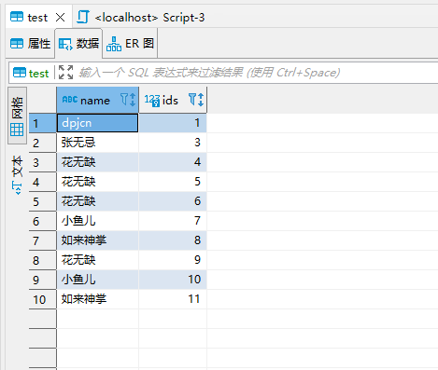This screenshot has height=370, width=438.
Task: Open the <localhost> Script-3 tab
Action: 141,18
